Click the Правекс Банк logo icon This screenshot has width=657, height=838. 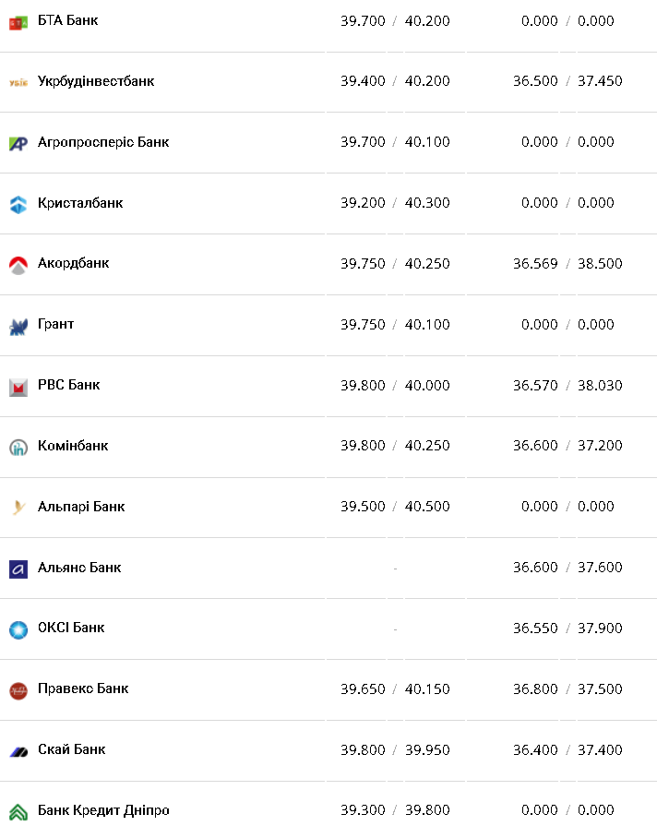click(x=18, y=690)
